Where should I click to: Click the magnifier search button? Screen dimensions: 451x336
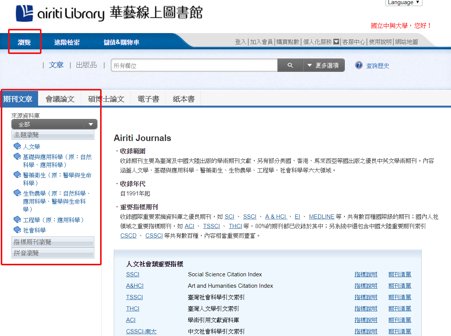pyautogui.click(x=290, y=65)
